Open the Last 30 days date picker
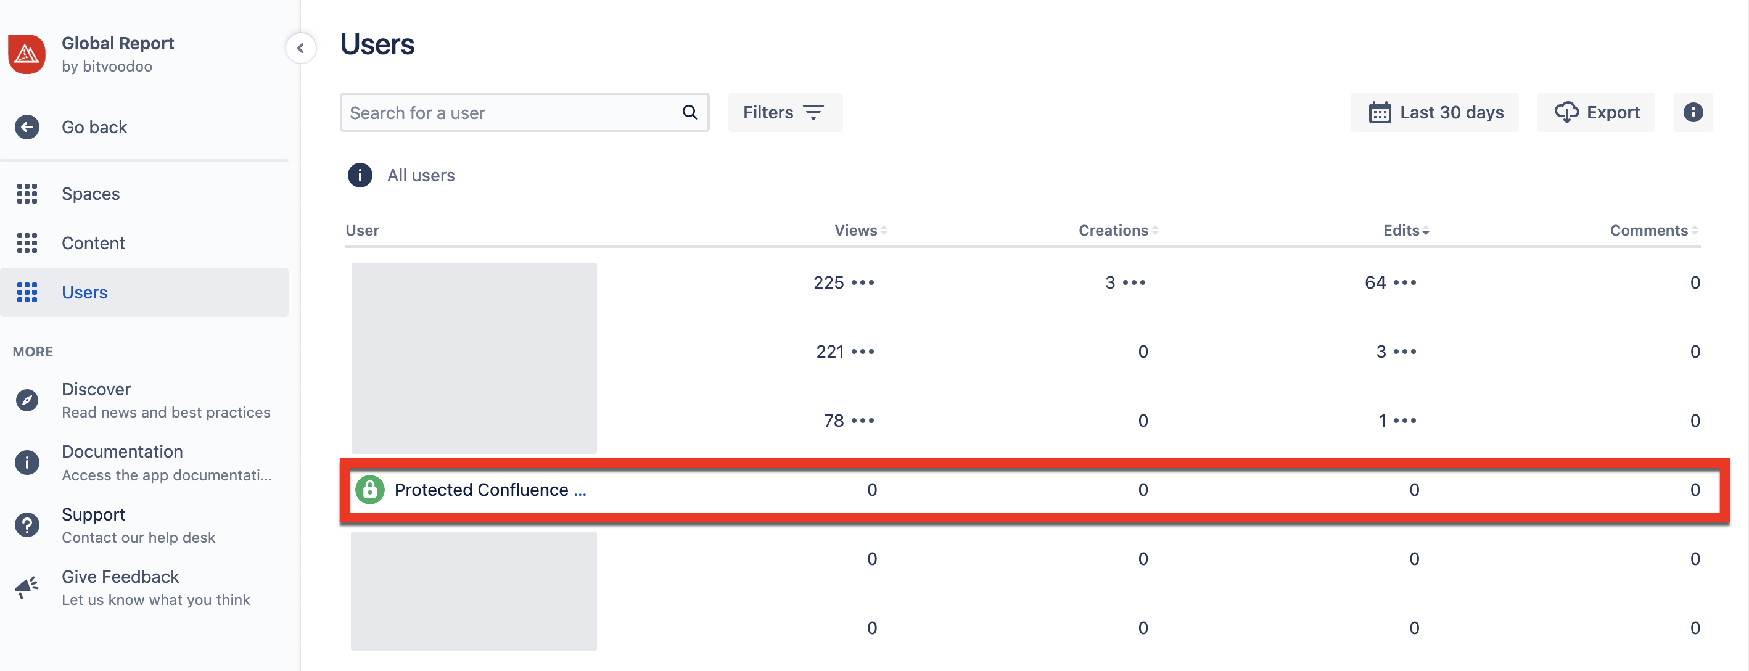This screenshot has height=671, width=1749. coord(1434,112)
